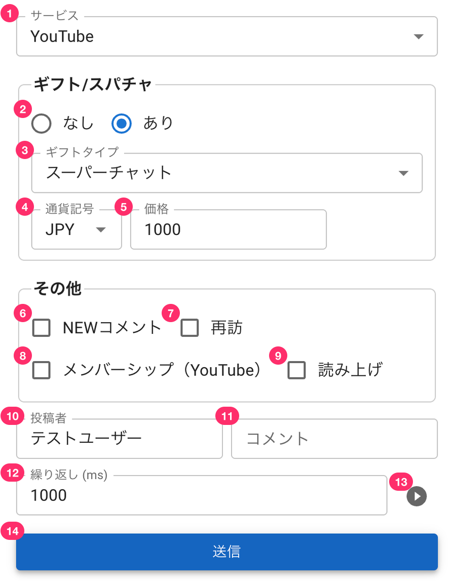The width and height of the screenshot is (454, 587).
Task: Check the NEWコメント checkbox
Action: (x=42, y=328)
